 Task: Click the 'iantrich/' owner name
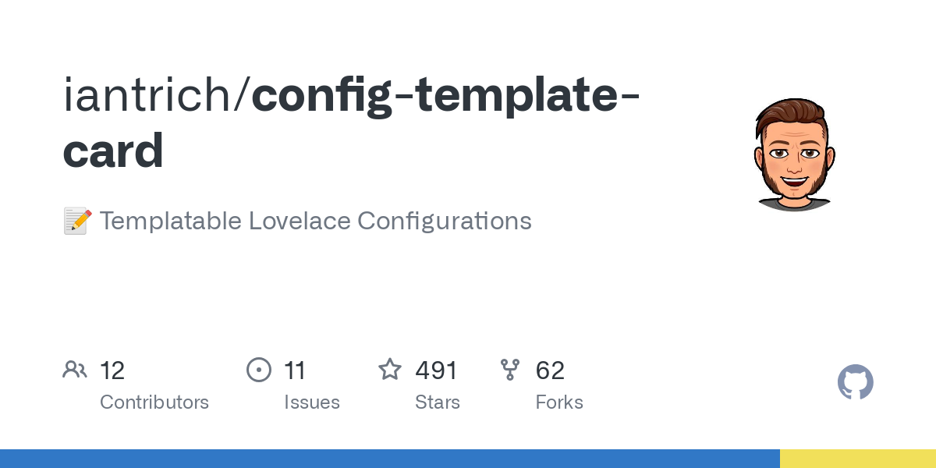click(157, 95)
